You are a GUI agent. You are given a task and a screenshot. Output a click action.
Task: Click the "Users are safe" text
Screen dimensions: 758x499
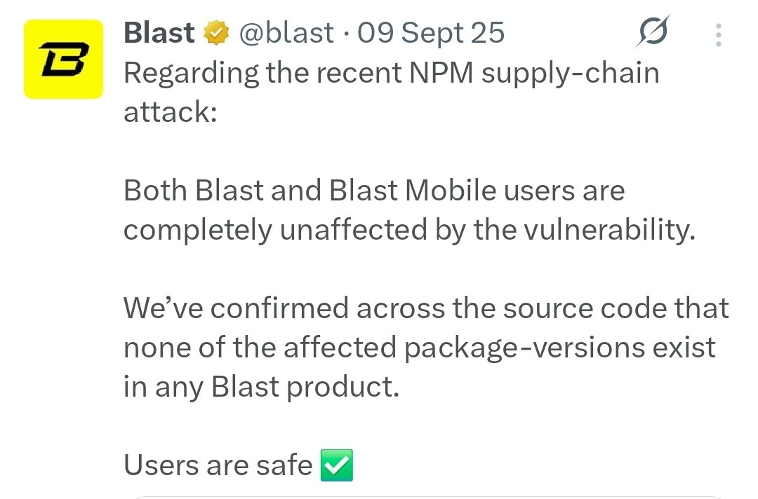tap(218, 465)
